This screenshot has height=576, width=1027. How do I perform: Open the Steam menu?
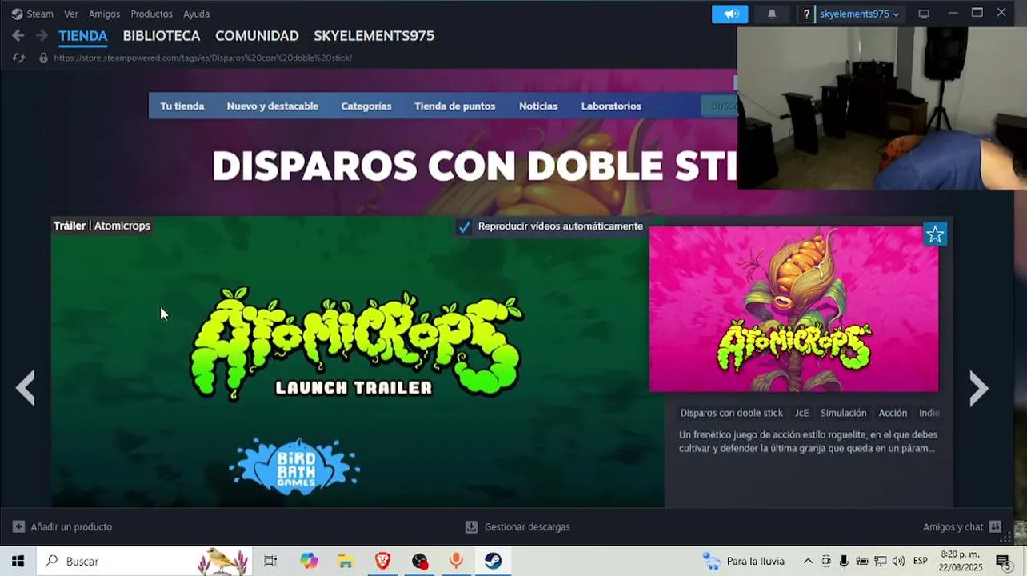pos(40,14)
